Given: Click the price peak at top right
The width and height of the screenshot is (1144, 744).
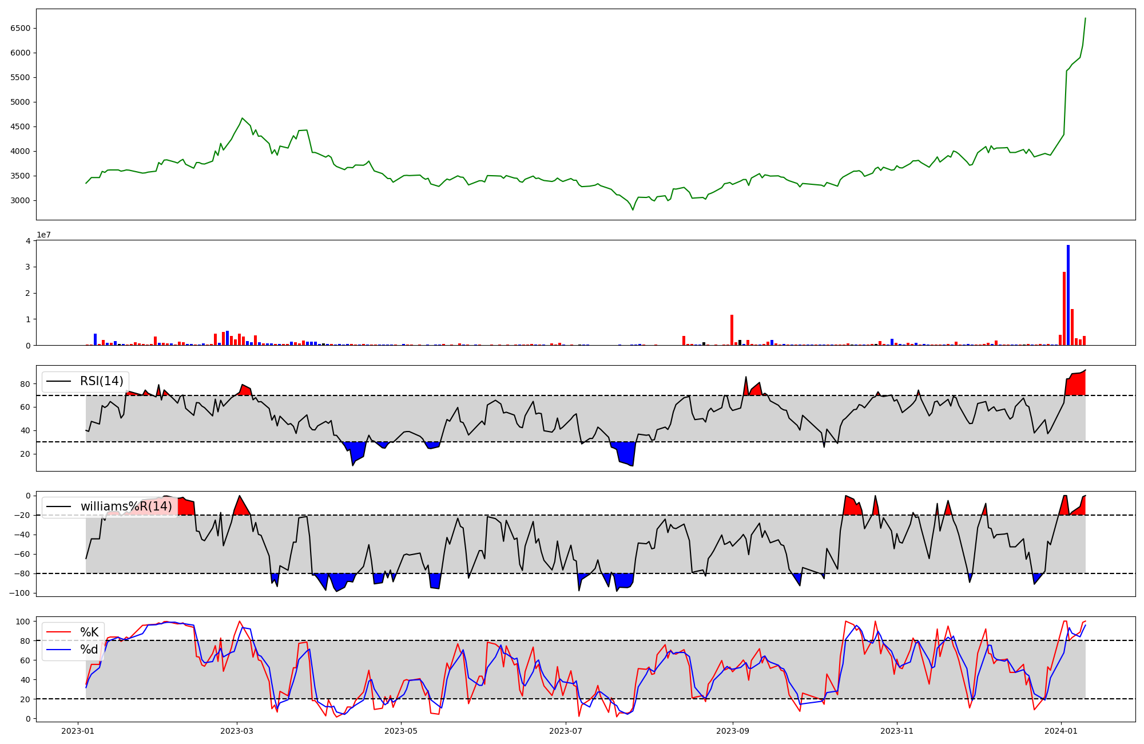Looking at the screenshot, I should tap(1085, 19).
